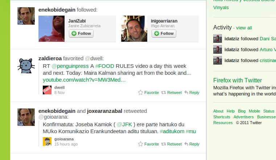Open zaldieroa's cat avatar profile
The height and width of the screenshot is (160, 276).
pos(26,65)
